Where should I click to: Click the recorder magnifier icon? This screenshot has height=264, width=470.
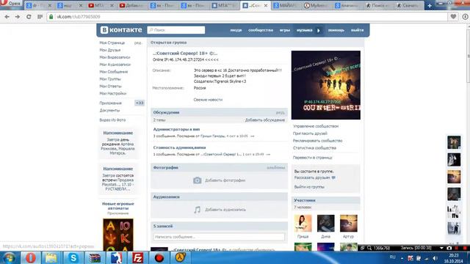point(369,248)
